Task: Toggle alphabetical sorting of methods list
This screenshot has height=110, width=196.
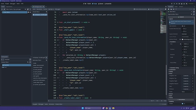Action: coord(47,58)
